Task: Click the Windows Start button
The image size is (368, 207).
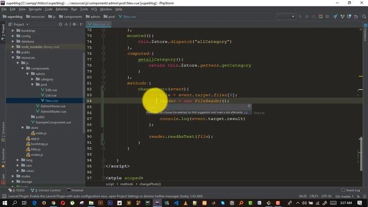Action: pos(5,203)
